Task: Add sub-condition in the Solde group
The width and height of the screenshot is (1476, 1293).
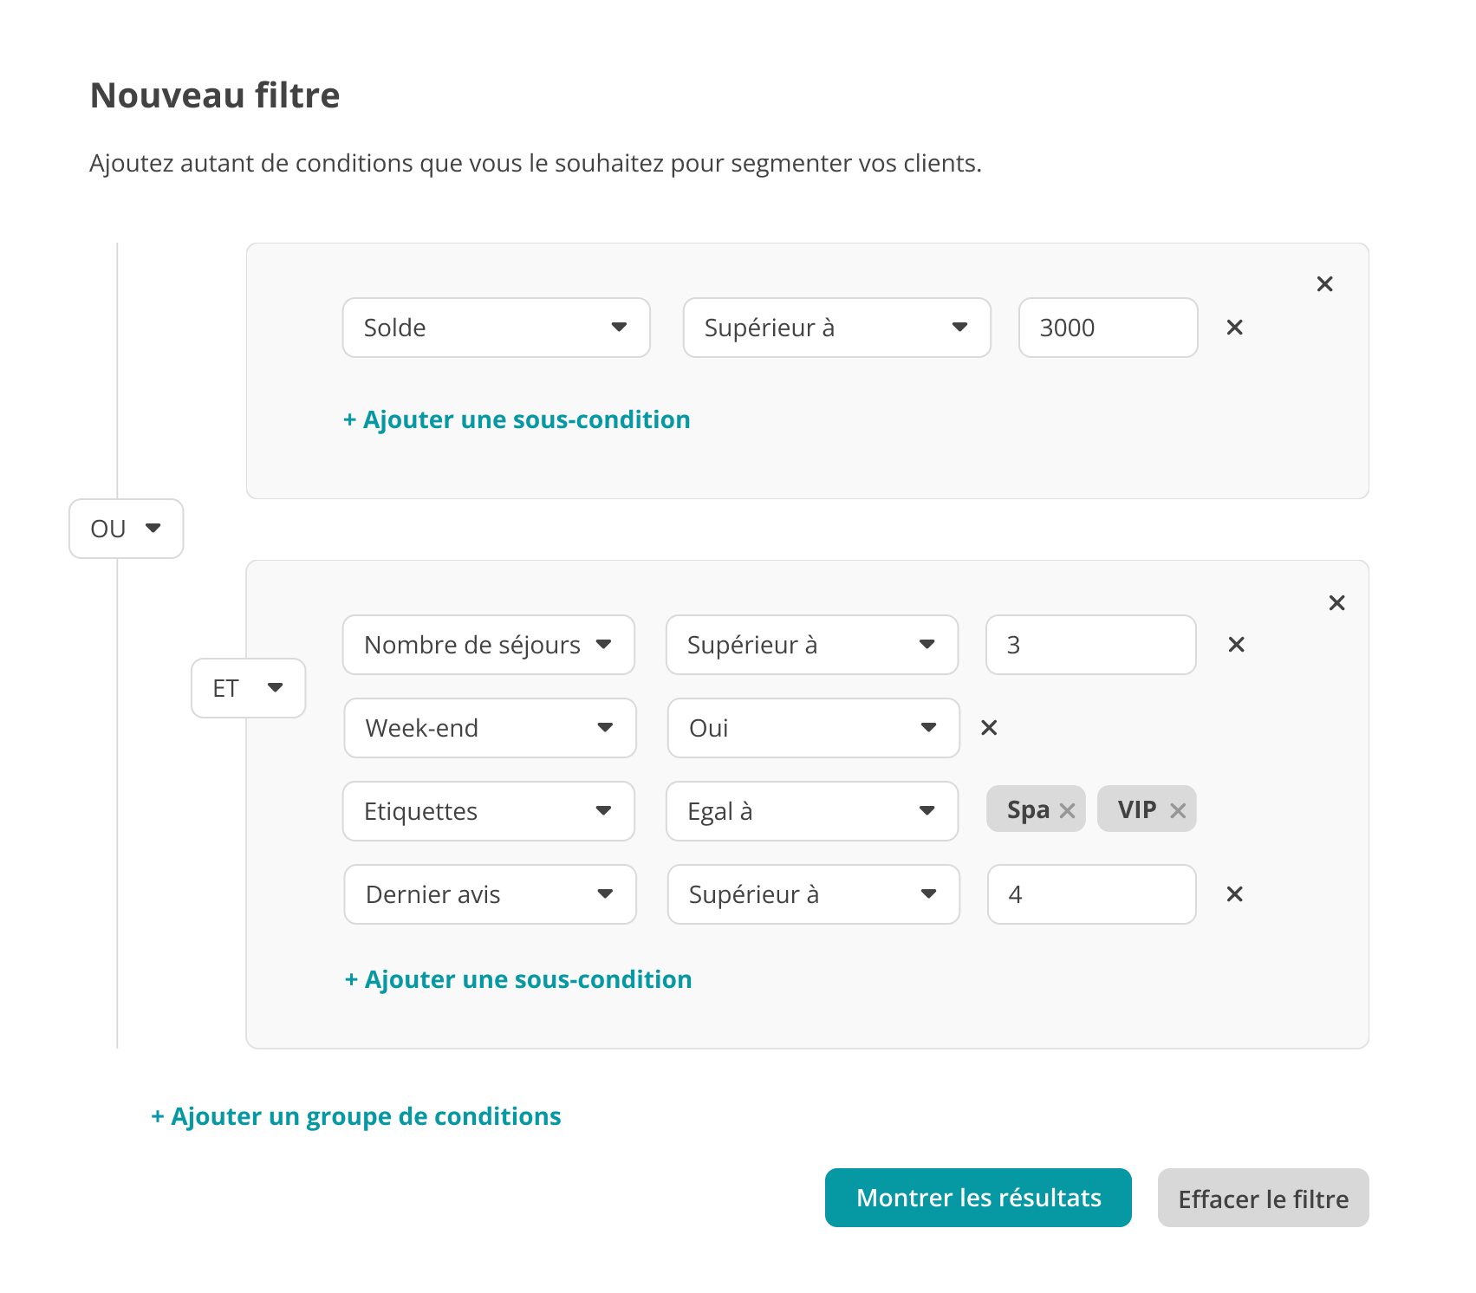Action: pos(517,419)
